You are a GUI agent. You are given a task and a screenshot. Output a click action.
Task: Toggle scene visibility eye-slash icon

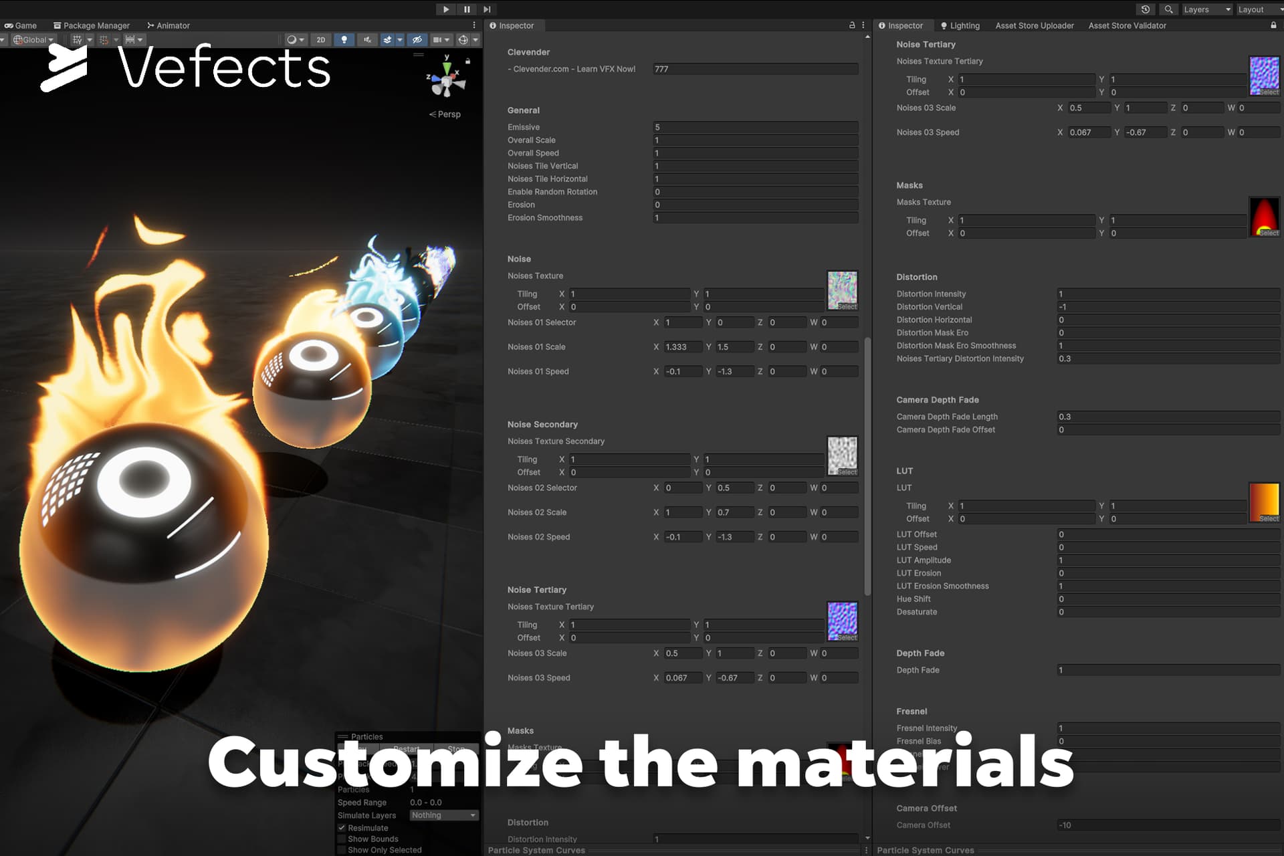click(x=417, y=40)
